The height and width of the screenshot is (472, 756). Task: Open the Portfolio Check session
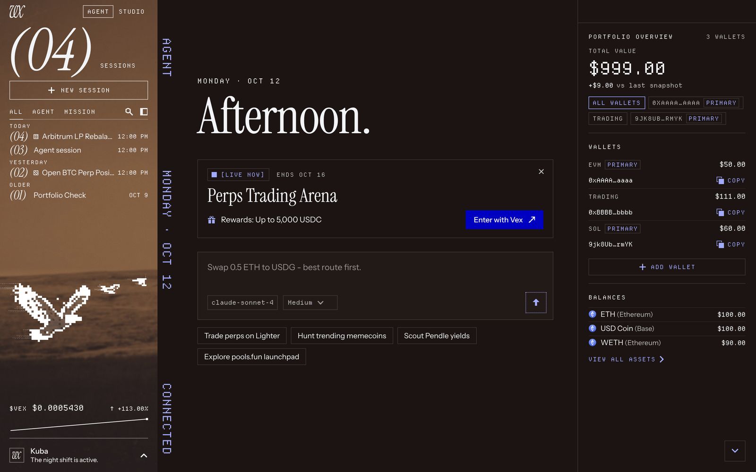pos(78,195)
